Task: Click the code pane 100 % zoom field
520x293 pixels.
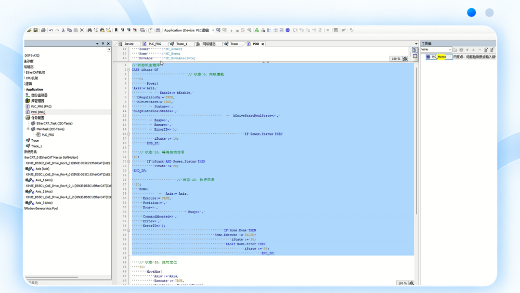Action: 402,283
